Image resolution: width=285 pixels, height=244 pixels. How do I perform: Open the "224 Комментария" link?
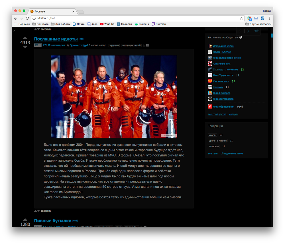[x=54, y=45]
